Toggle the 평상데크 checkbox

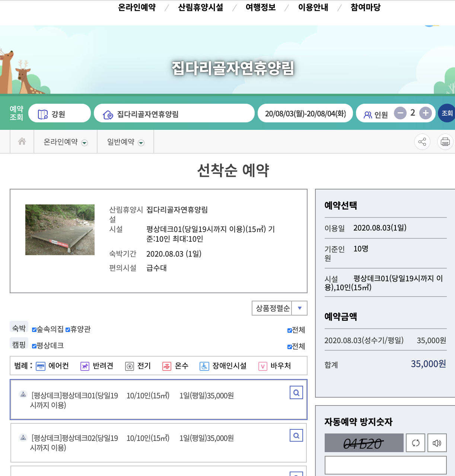point(34,346)
